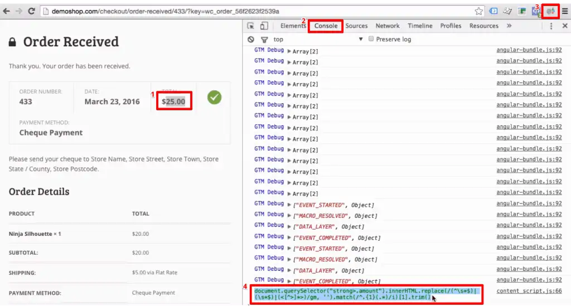The image size is (571, 306).
Task: Click the $25.00 order total value
Action: [173, 101]
